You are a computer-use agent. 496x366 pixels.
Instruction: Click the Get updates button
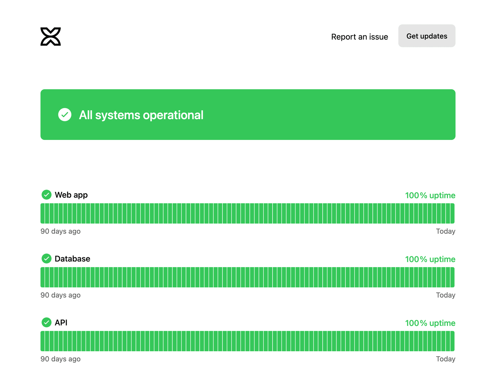tap(427, 36)
